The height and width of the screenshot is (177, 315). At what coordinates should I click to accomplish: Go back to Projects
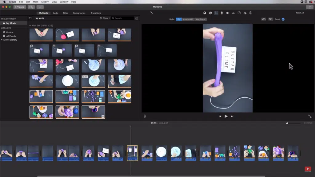click(20, 7)
